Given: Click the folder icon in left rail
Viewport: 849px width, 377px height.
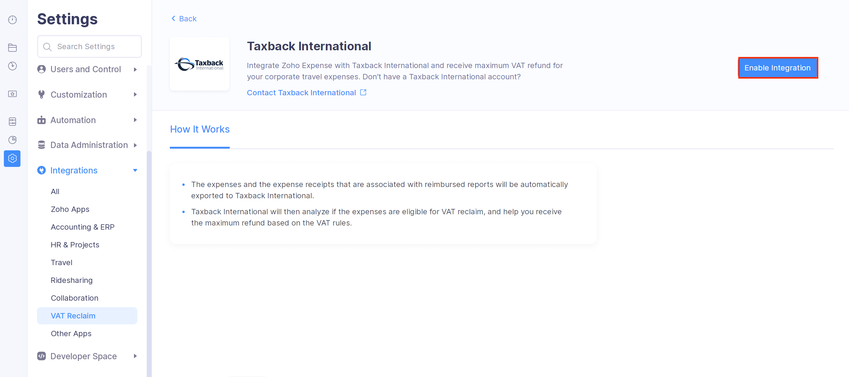Looking at the screenshot, I should pyautogui.click(x=12, y=48).
